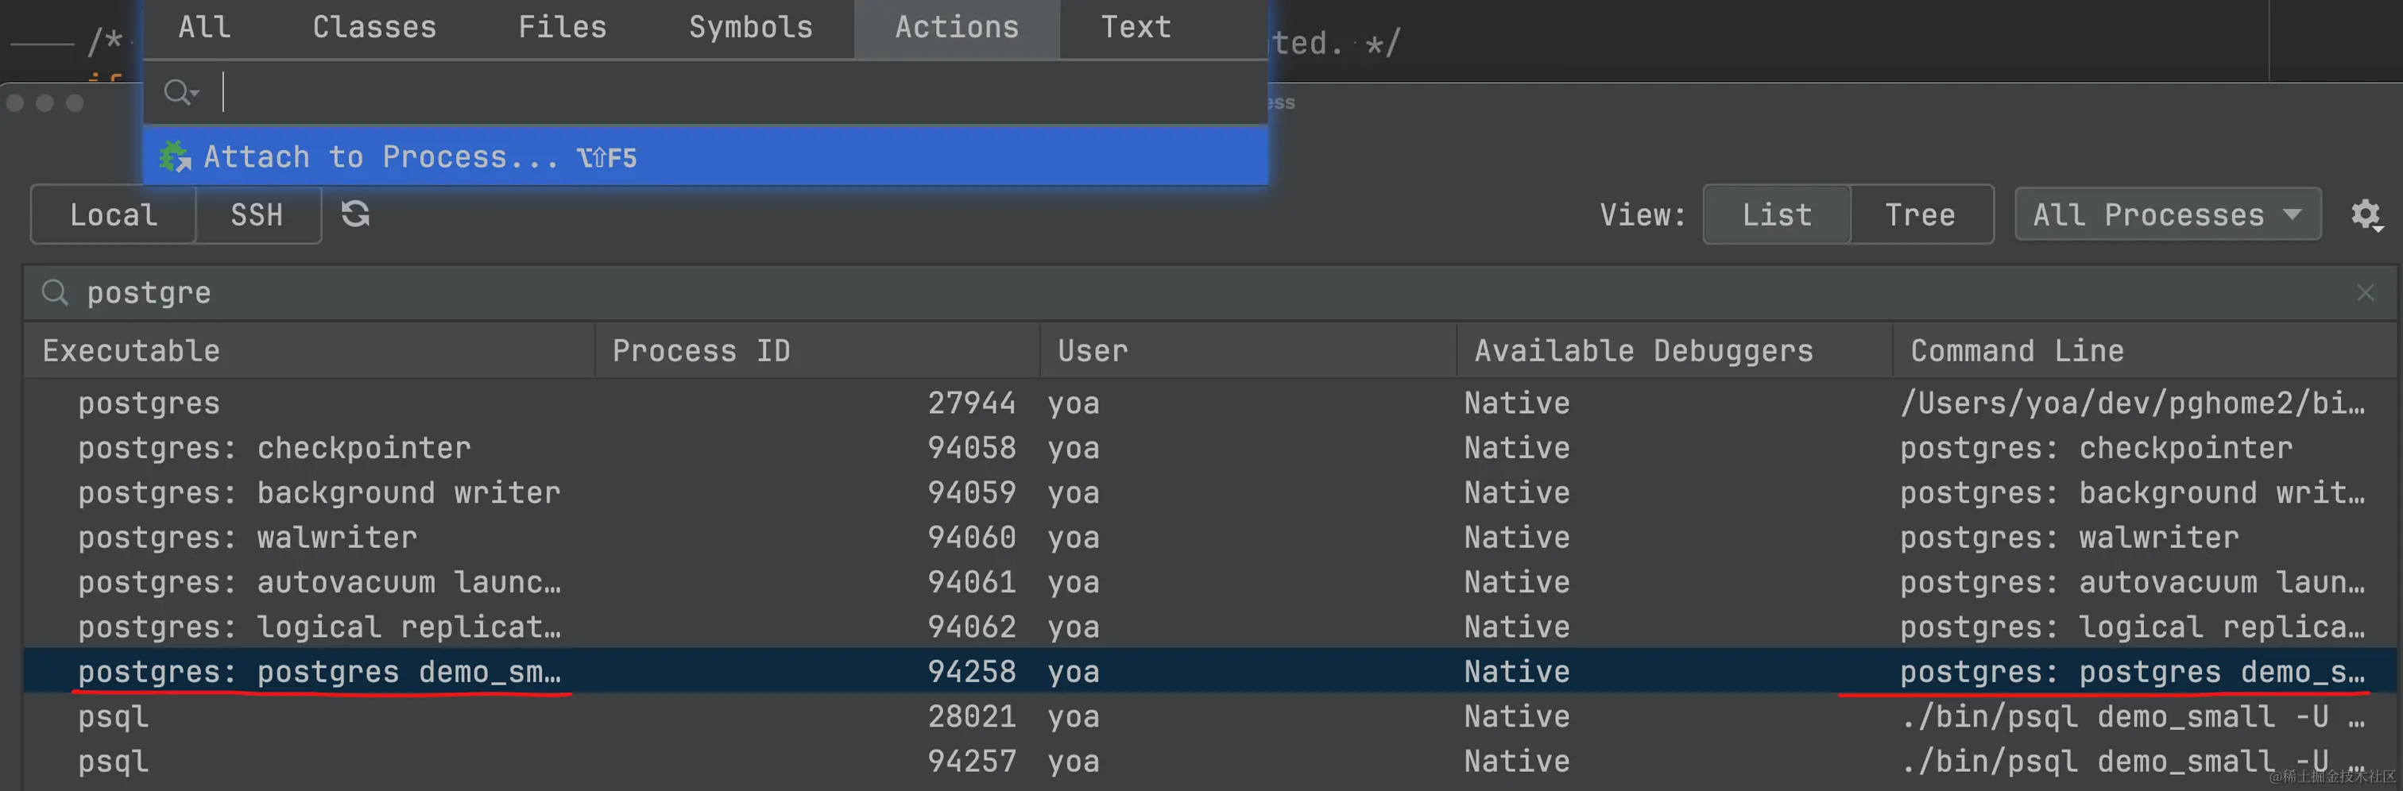Switch to Local processes
The image size is (2403, 791).
pos(113,214)
